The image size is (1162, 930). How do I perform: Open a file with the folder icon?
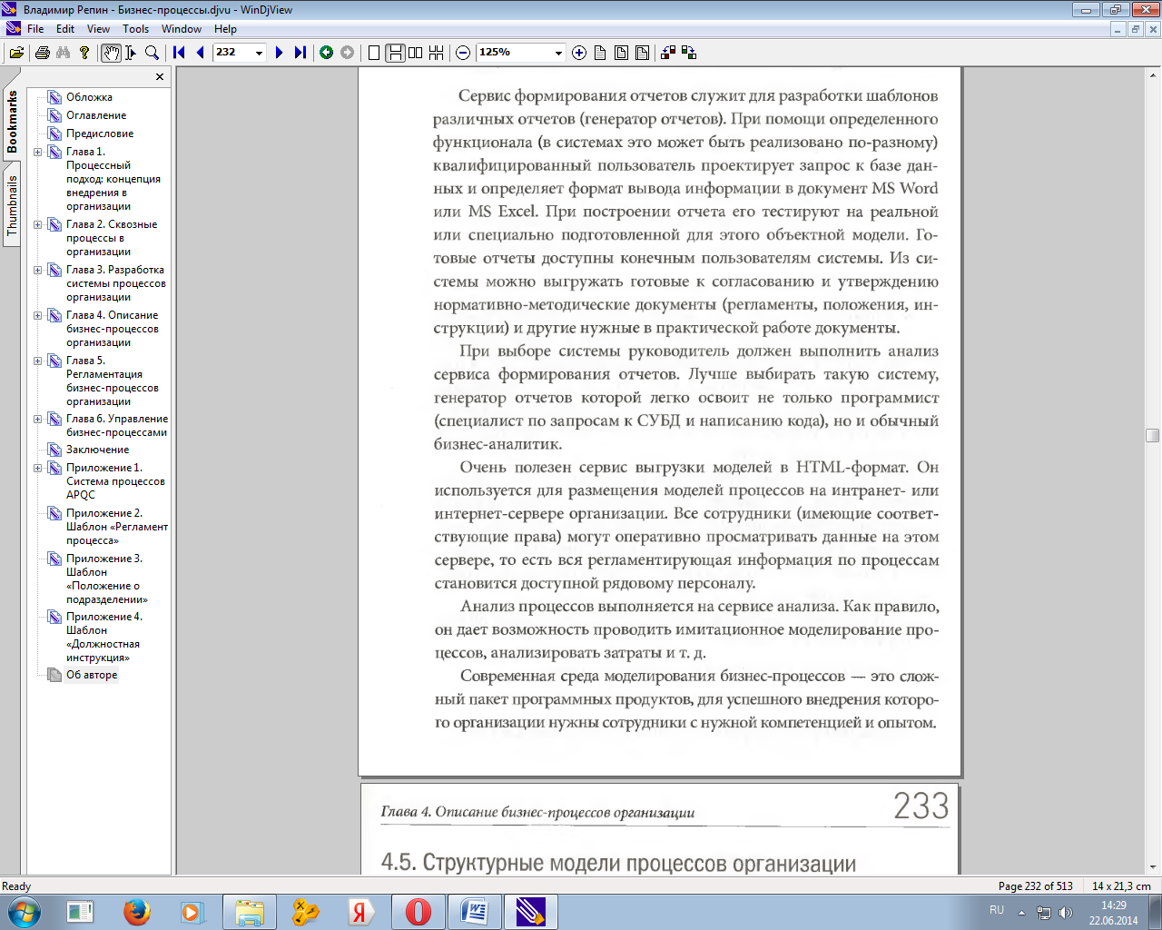point(16,53)
